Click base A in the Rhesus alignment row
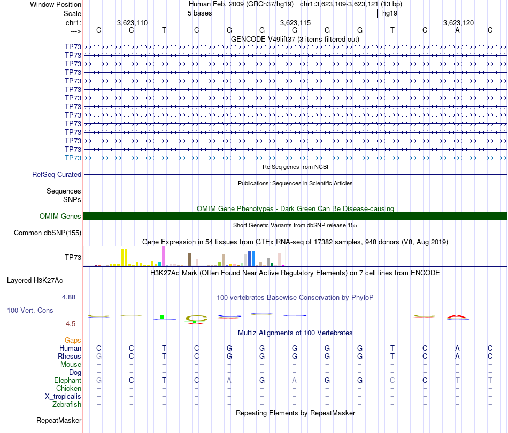Screen dimensions: 508x433 457,356
